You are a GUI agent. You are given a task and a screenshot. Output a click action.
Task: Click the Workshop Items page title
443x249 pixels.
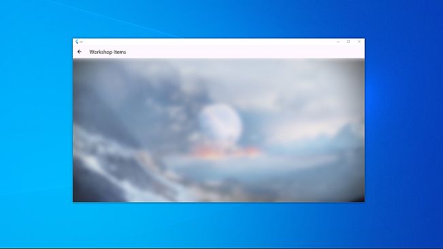pos(108,52)
